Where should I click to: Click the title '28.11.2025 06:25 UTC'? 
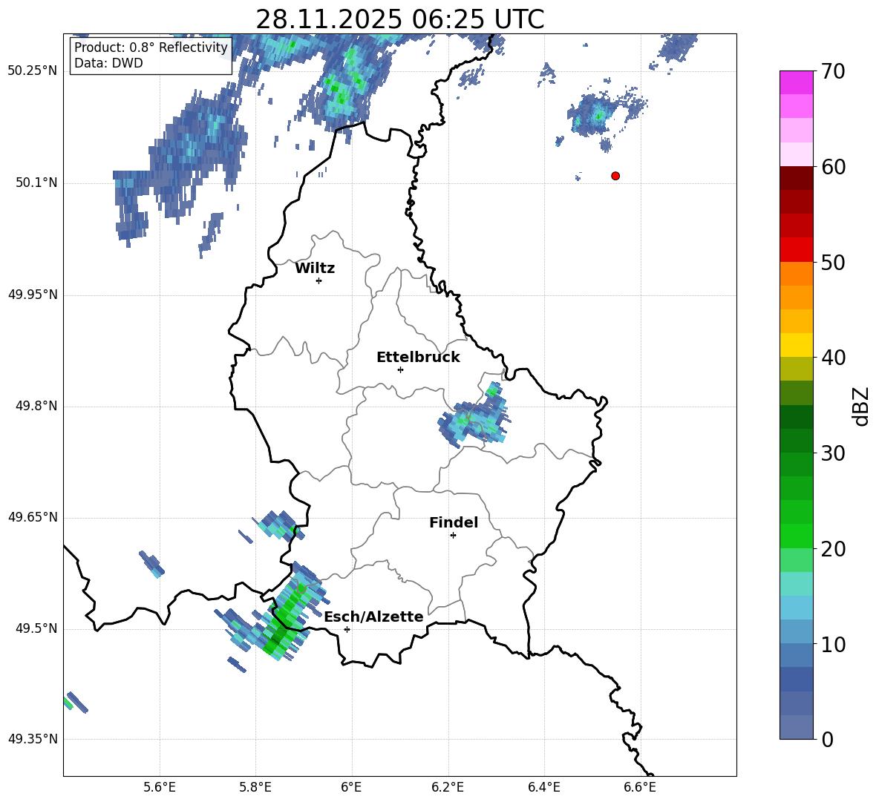click(399, 19)
